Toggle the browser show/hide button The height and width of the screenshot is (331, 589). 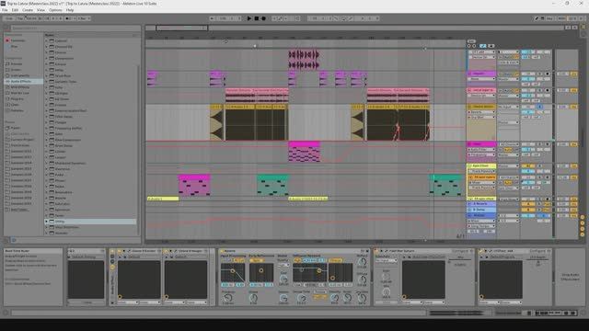click(6, 29)
